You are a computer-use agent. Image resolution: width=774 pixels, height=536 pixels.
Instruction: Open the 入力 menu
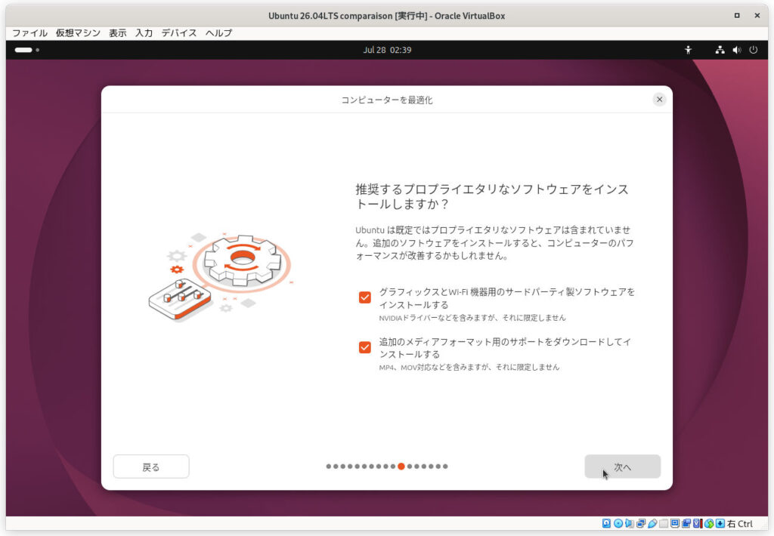pyautogui.click(x=144, y=33)
